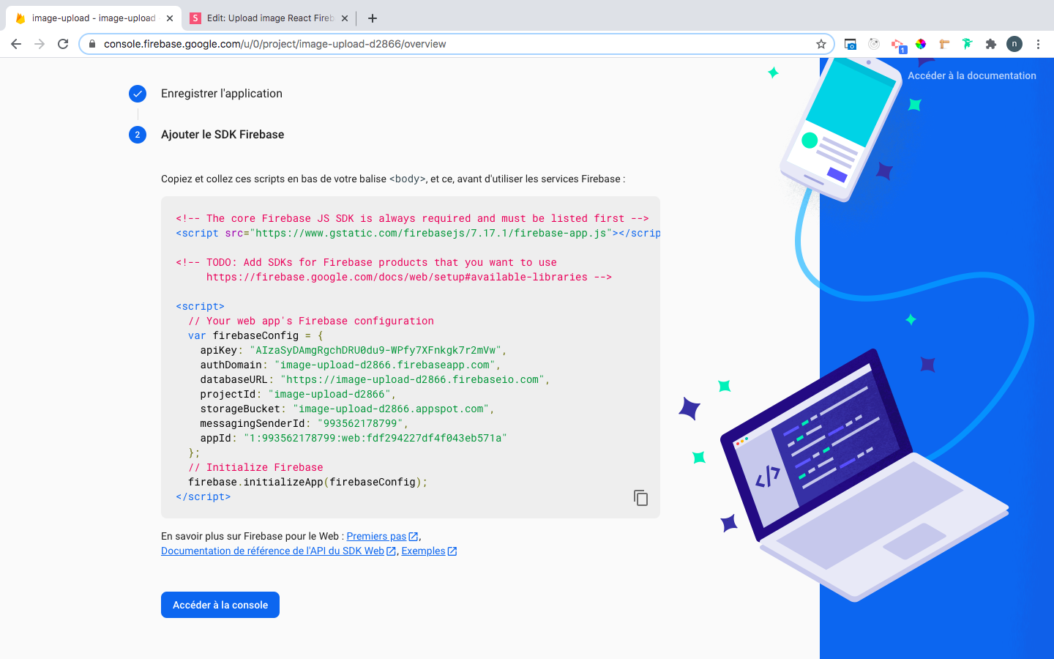Click the extension icon with badge 1
The image size is (1054, 659).
898,45
